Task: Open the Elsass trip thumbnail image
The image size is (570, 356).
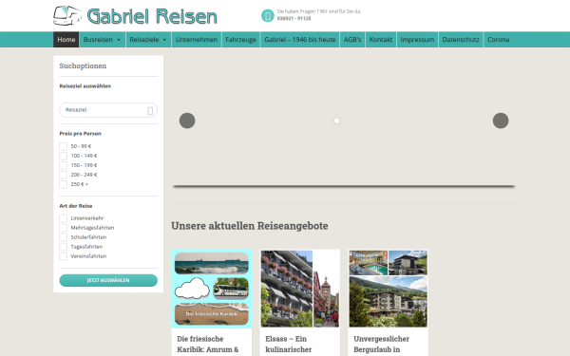Action: (300, 289)
